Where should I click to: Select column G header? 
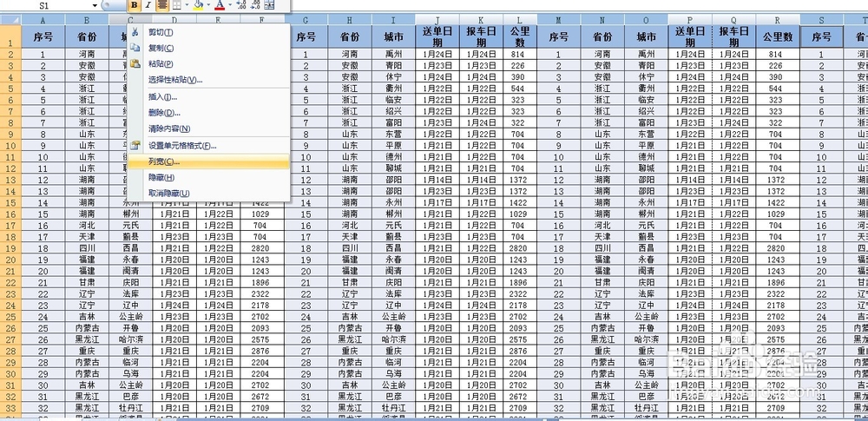point(306,21)
